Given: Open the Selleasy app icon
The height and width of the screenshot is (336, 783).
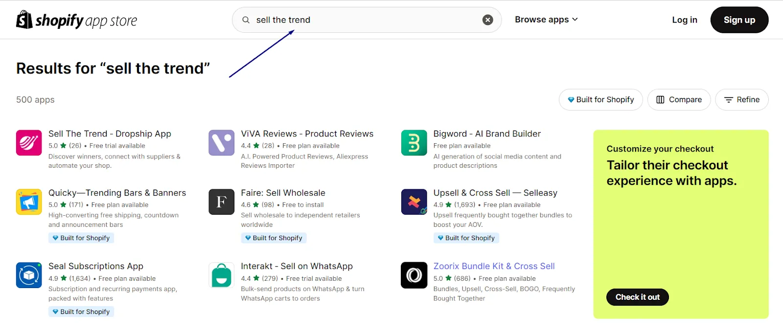Looking at the screenshot, I should click(414, 202).
